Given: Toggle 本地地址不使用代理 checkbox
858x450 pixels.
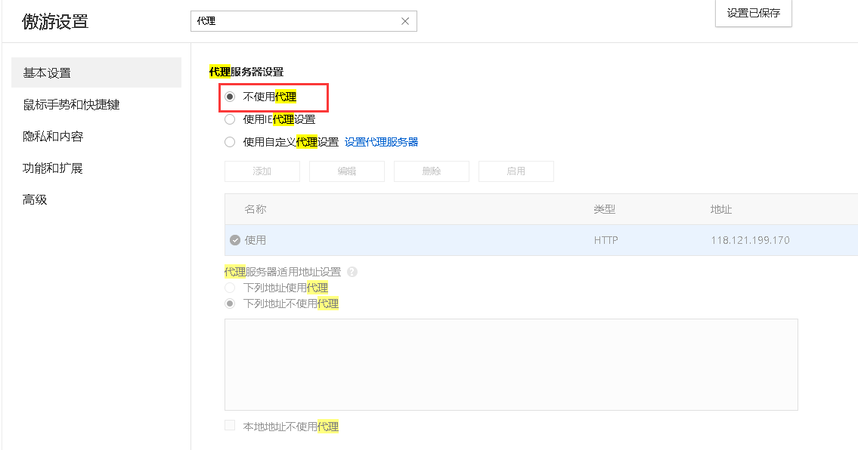Looking at the screenshot, I should (x=230, y=425).
